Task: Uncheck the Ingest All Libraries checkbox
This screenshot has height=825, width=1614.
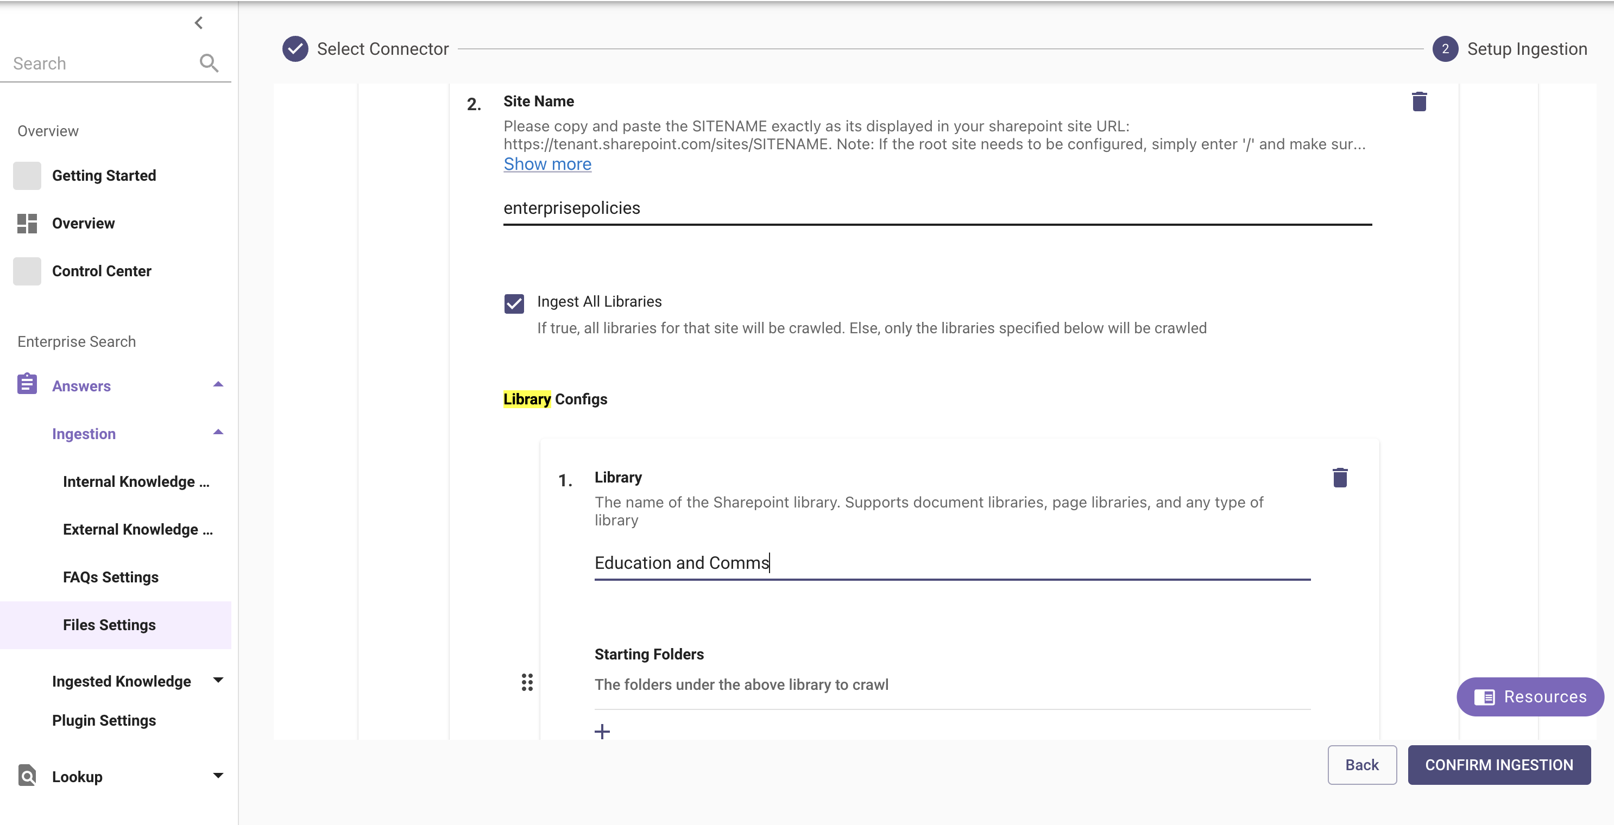Action: [514, 304]
